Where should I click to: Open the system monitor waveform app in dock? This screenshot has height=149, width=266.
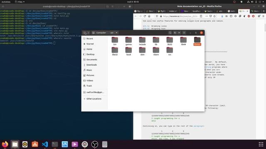pos(65,144)
